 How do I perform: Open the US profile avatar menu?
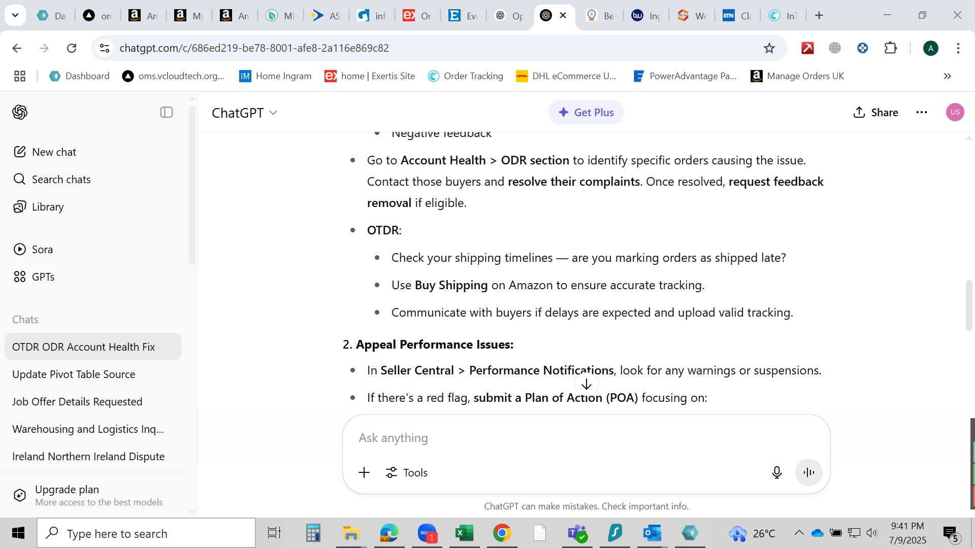[x=955, y=112]
